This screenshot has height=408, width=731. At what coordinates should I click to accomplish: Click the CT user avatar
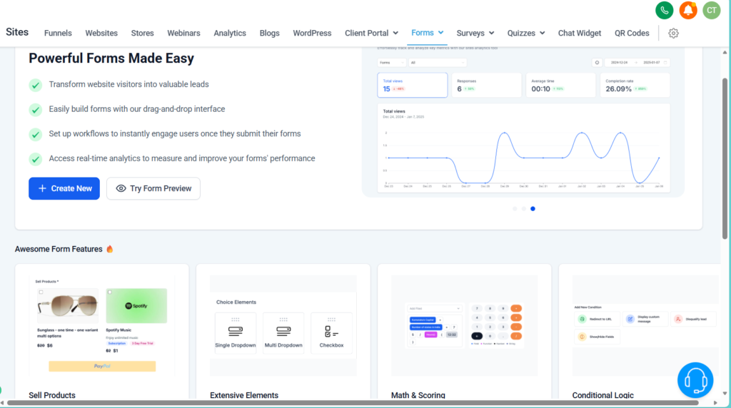click(x=711, y=10)
